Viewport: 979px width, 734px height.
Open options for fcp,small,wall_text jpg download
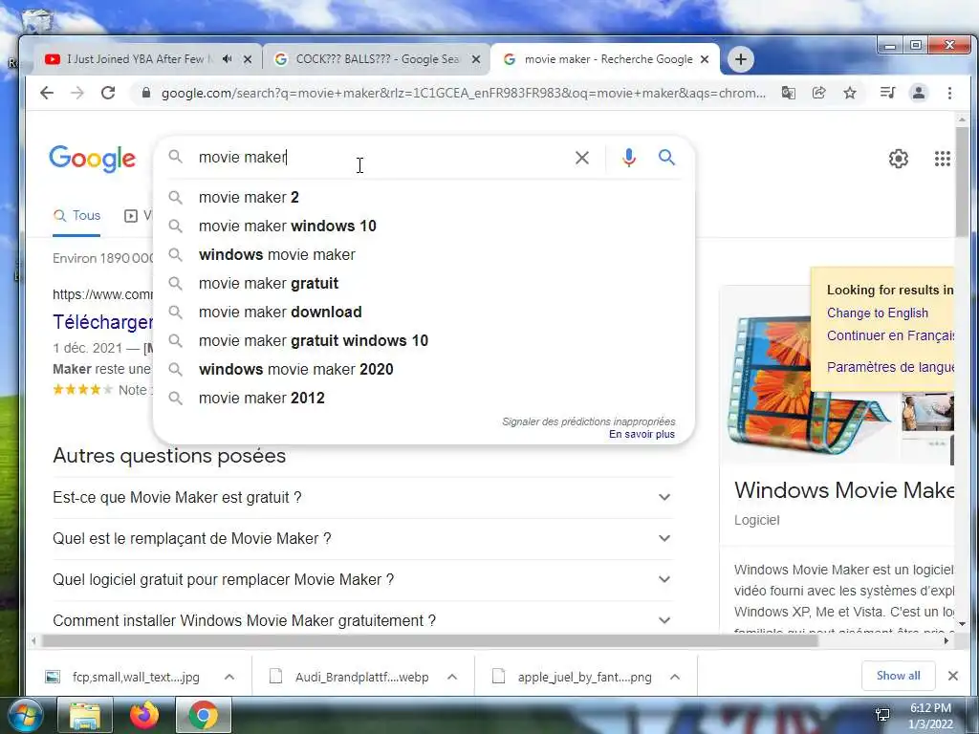tap(229, 677)
